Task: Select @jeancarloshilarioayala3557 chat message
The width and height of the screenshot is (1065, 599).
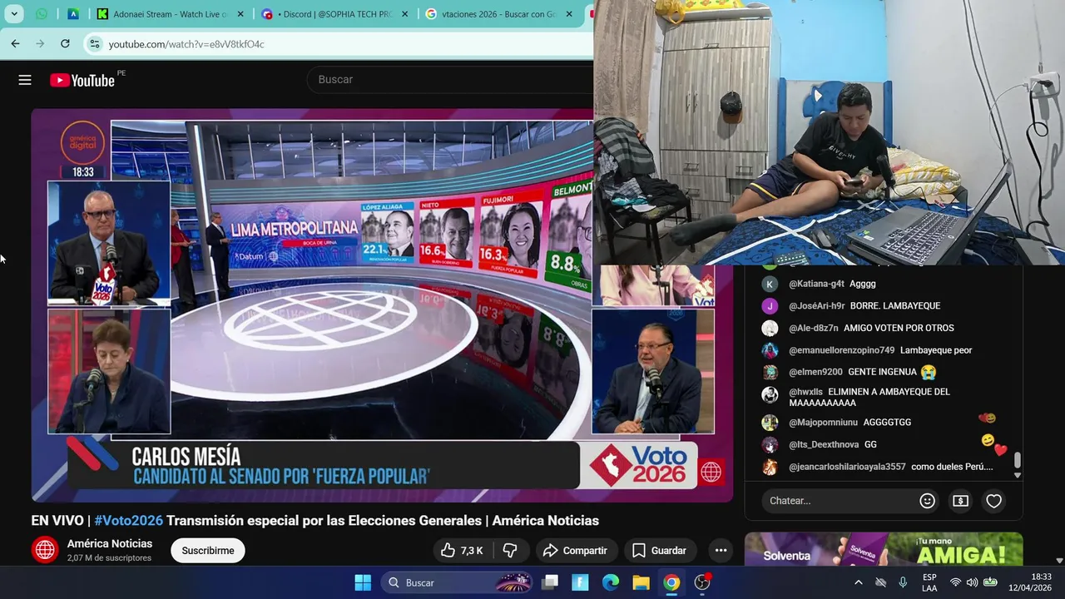Action: pyautogui.click(x=883, y=467)
